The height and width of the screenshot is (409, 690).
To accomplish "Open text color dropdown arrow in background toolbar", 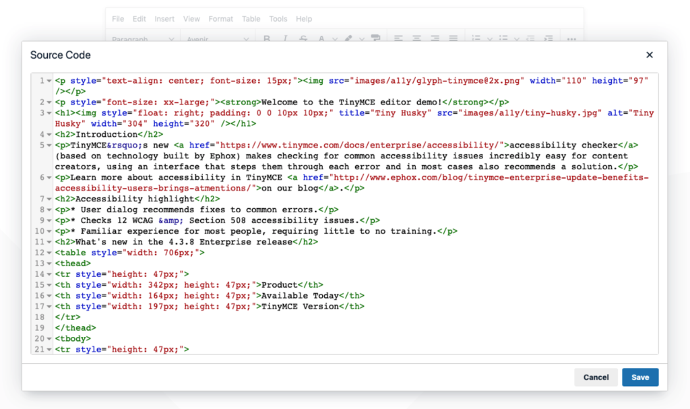I will pos(335,39).
